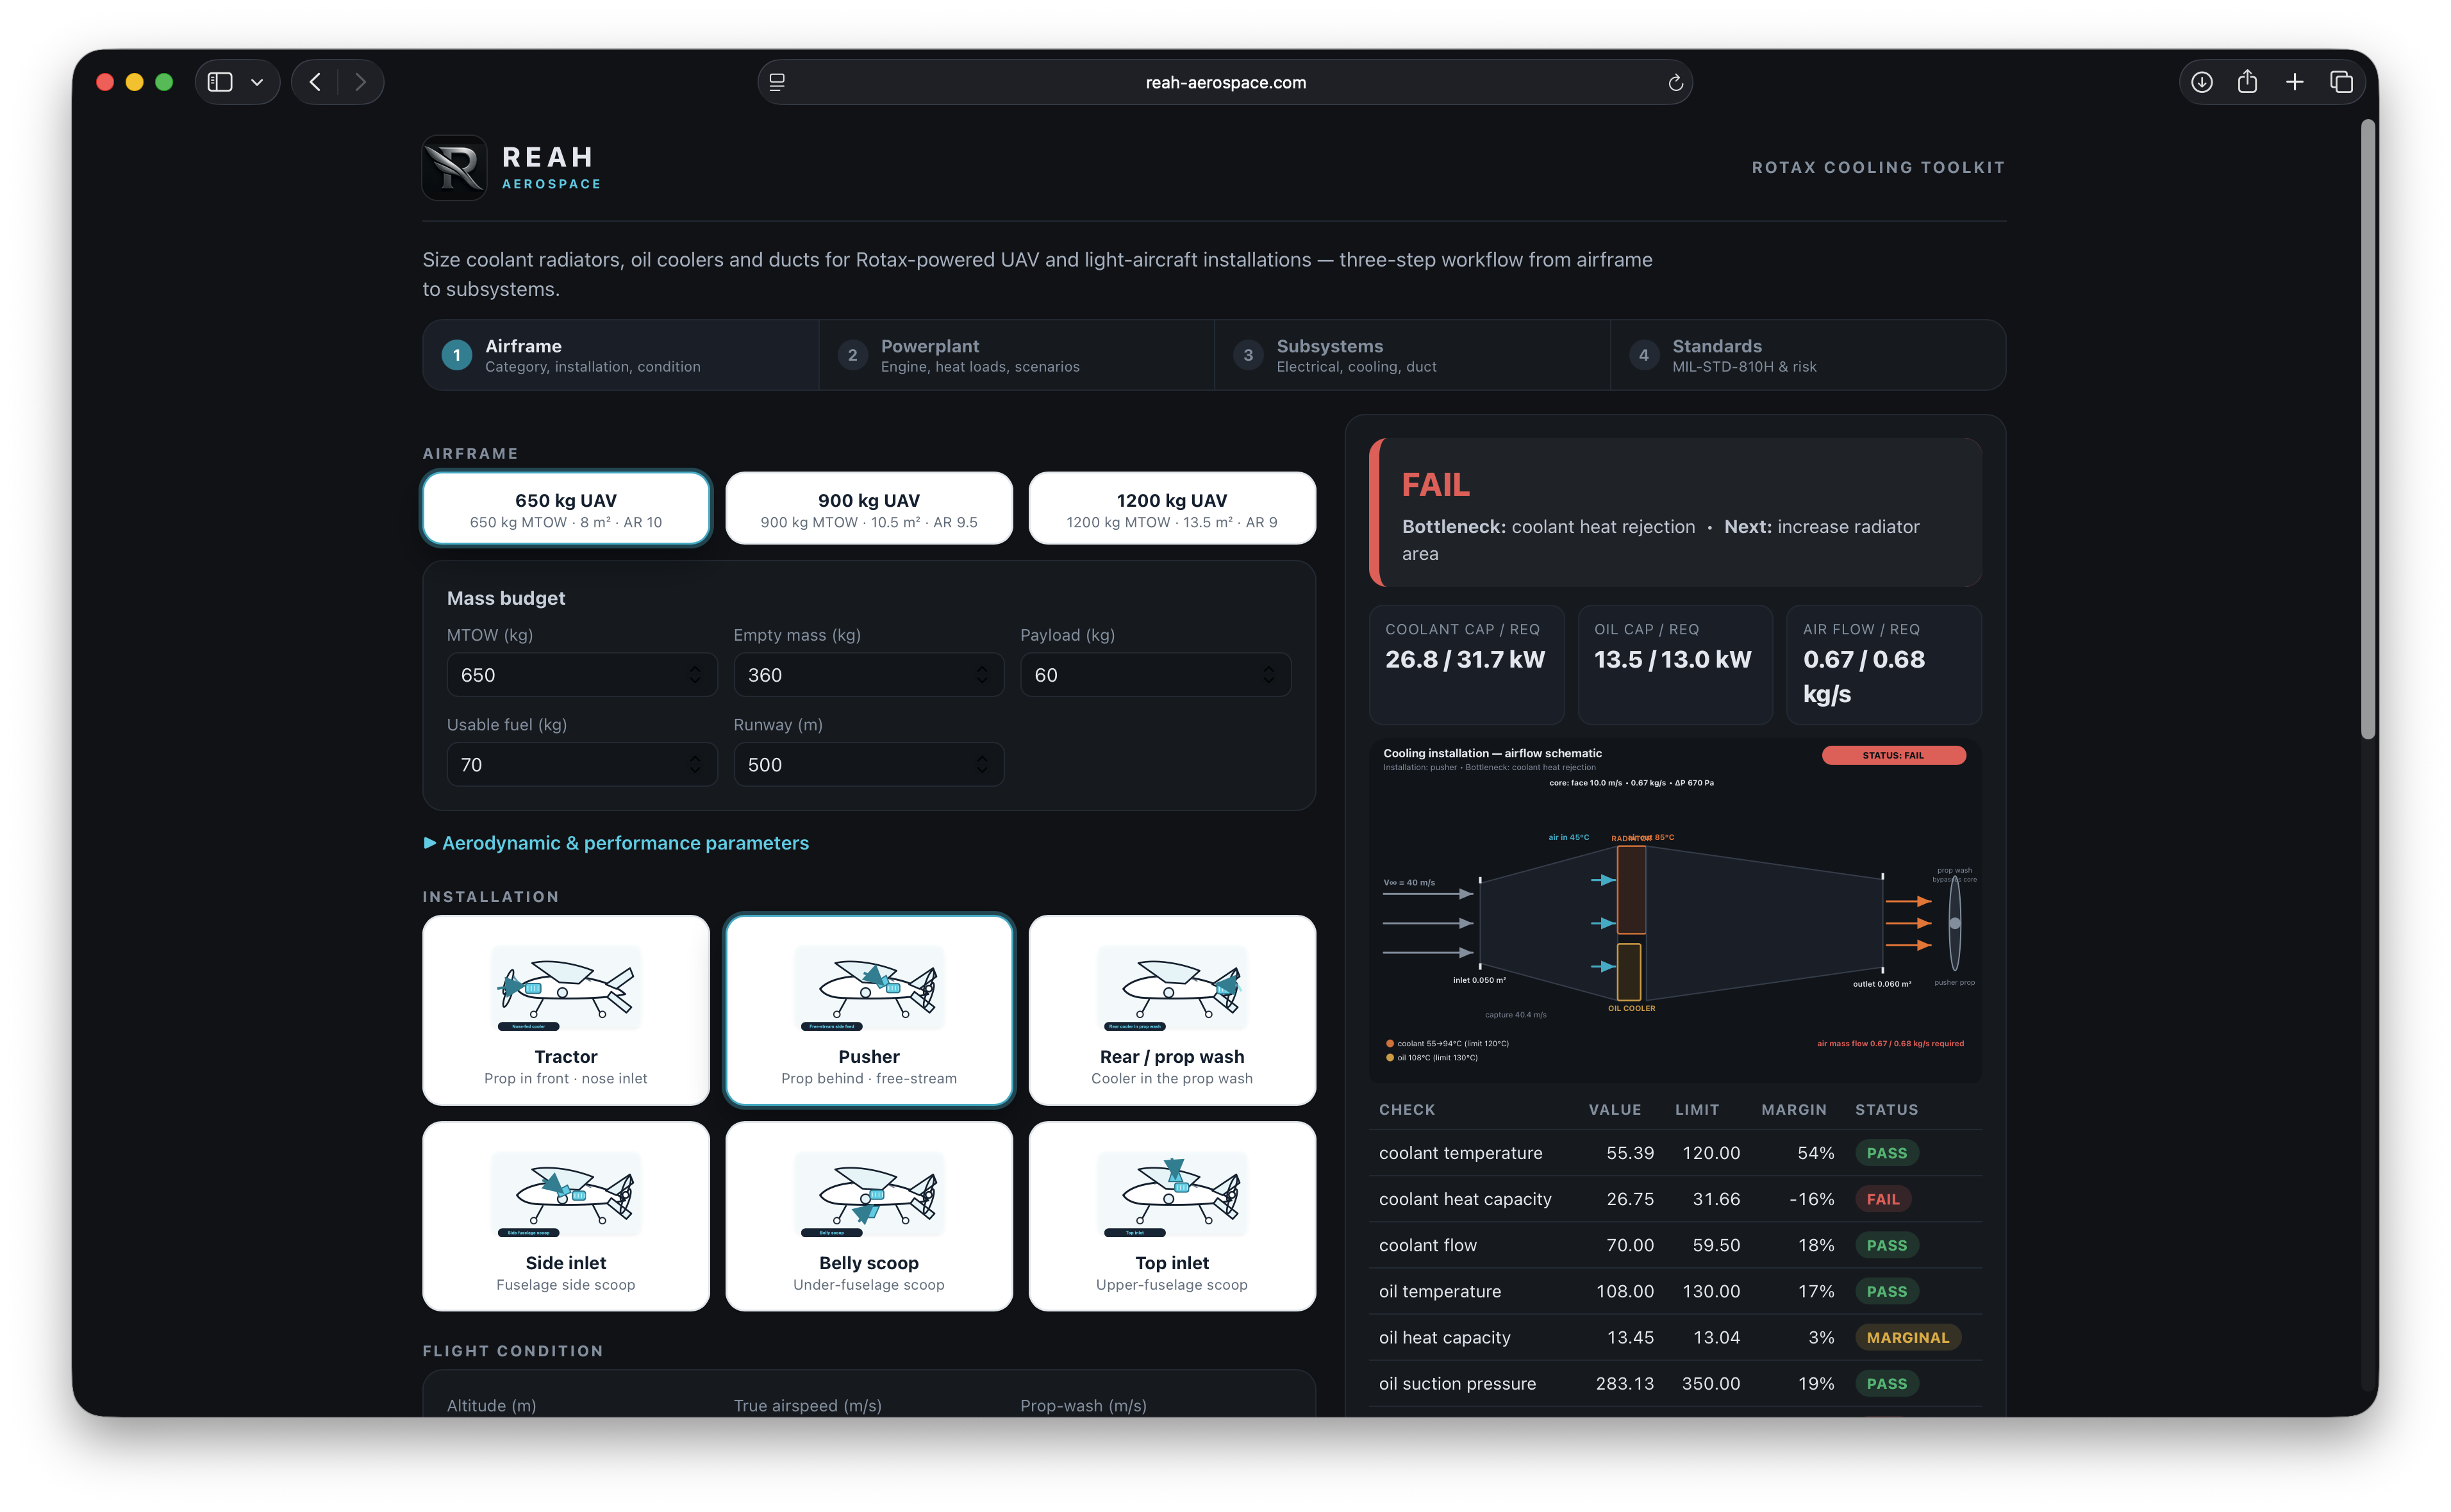Click the MTOW stepper arrows
This screenshot has height=1512, width=2451.
coord(694,675)
